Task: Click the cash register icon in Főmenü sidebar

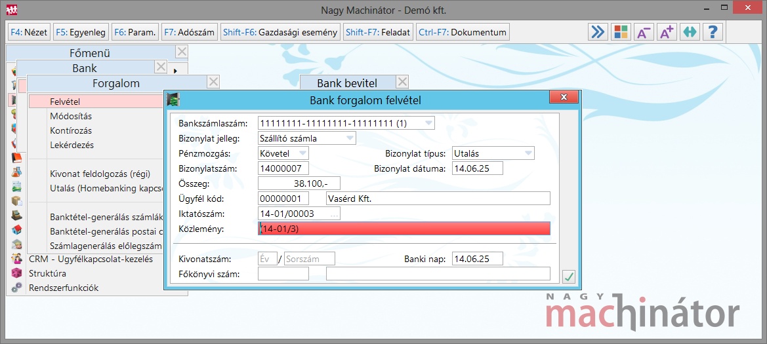Action: coord(16,216)
